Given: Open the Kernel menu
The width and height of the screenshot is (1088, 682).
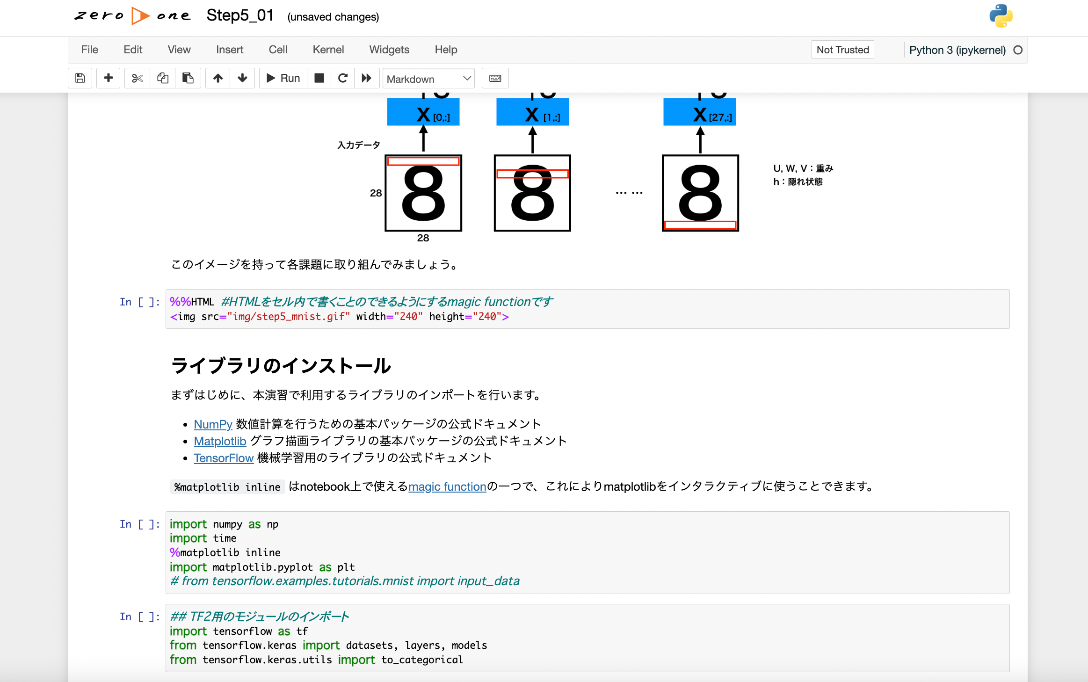Looking at the screenshot, I should 328,50.
